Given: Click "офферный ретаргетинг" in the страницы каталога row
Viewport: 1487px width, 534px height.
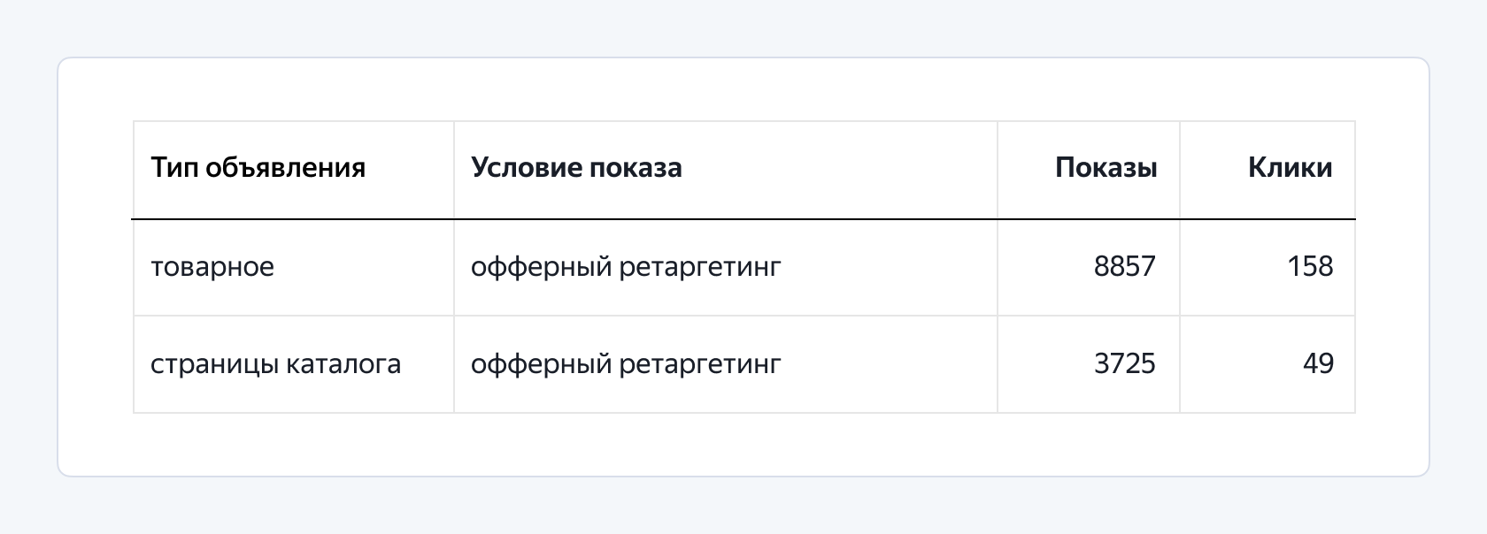Looking at the screenshot, I should coord(626,364).
